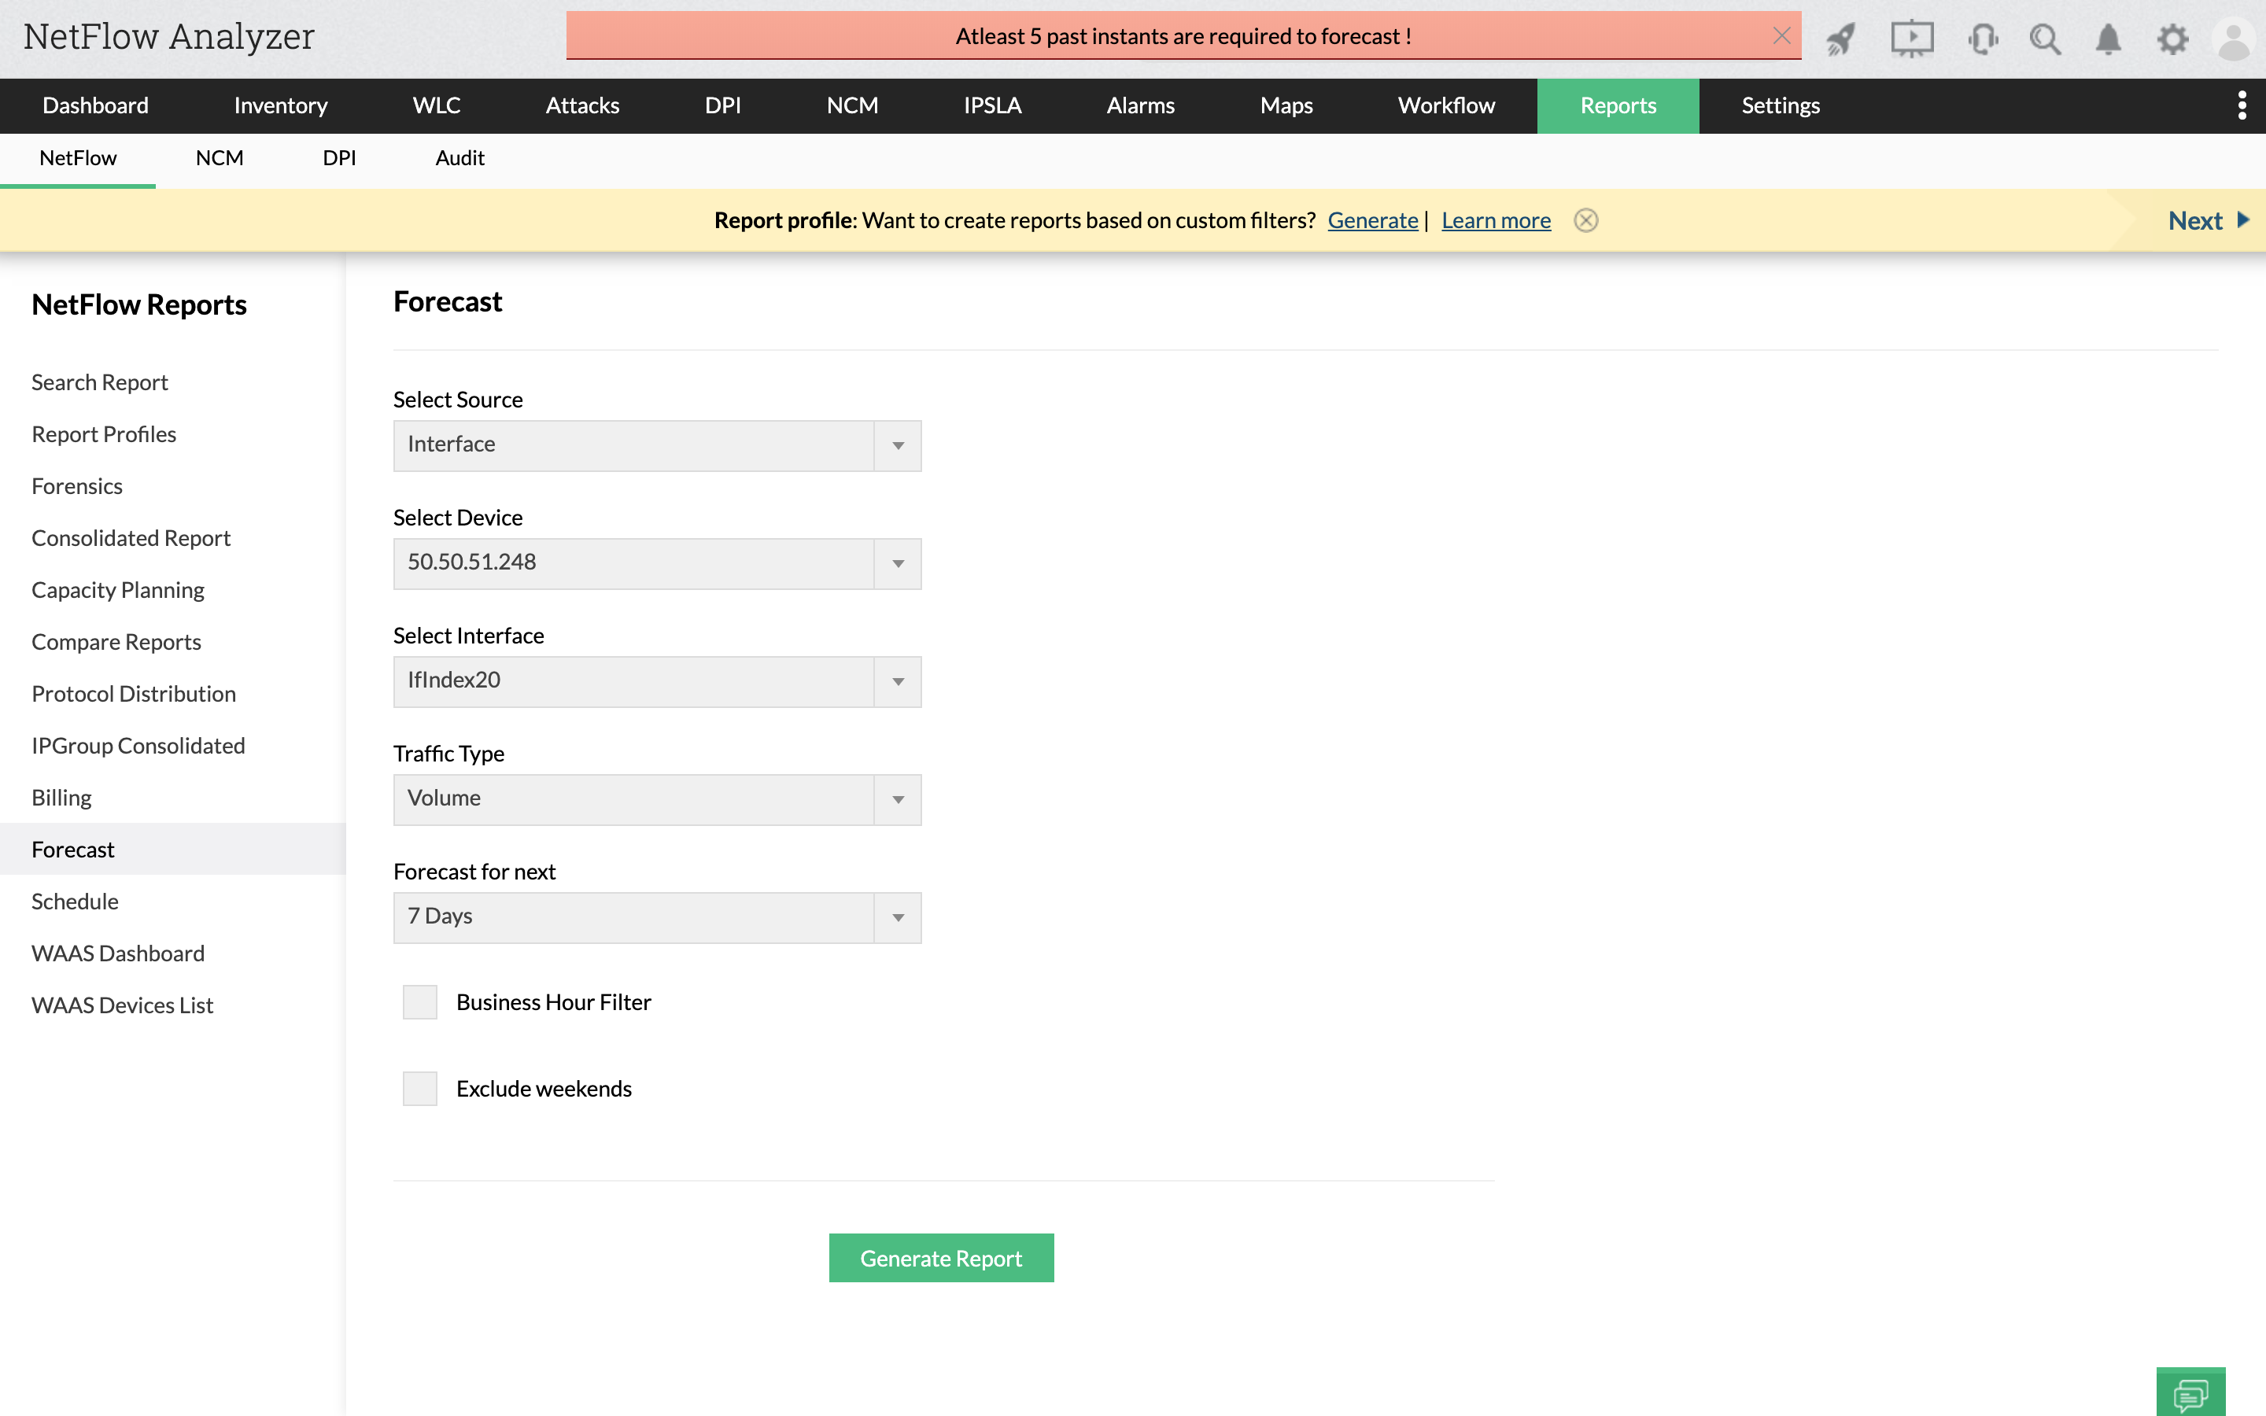Open the notifications bell icon

click(x=2108, y=39)
